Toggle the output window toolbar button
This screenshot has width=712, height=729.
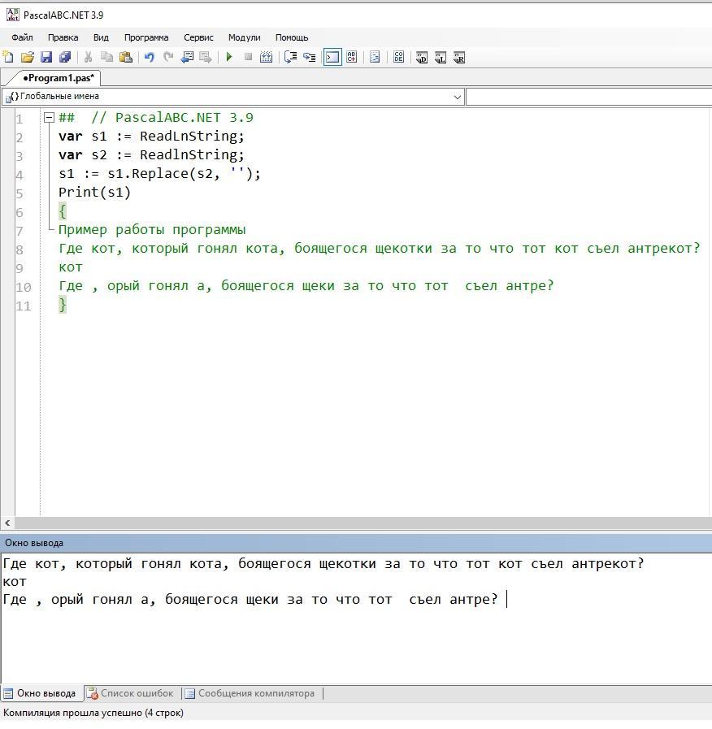[332, 57]
